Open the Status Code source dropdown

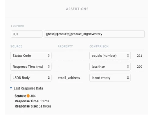click(x=31, y=56)
